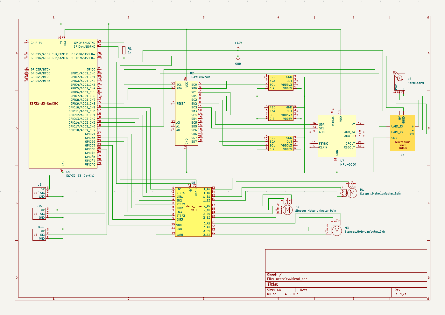Screen dimensions: 445x315
Task: Select the R1 resistor symbol
Action: point(124,50)
